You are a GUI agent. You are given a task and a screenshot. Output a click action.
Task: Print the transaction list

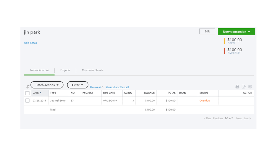[237, 87]
